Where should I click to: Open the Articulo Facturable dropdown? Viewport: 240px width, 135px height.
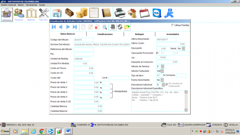[x=162, y=71]
